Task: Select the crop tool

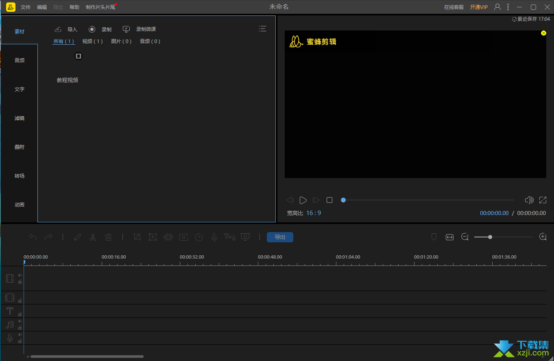Action: (137, 237)
